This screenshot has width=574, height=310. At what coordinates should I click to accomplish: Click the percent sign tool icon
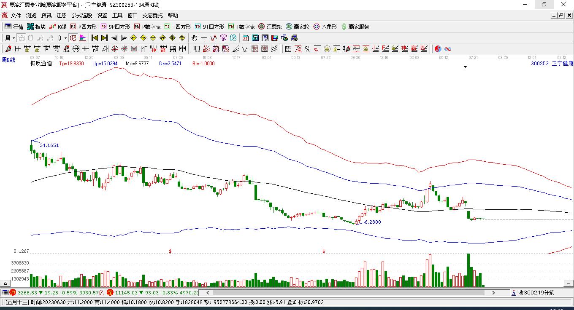point(308,49)
